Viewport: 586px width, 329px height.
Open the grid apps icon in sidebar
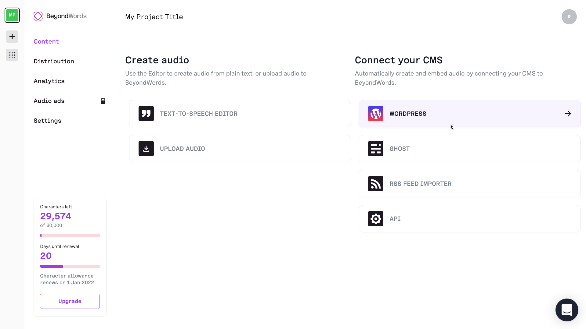pyautogui.click(x=12, y=55)
